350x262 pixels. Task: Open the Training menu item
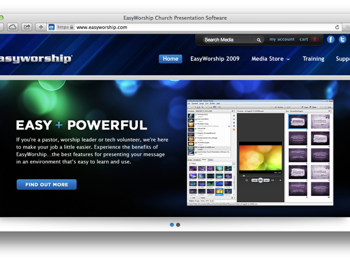[313, 59]
